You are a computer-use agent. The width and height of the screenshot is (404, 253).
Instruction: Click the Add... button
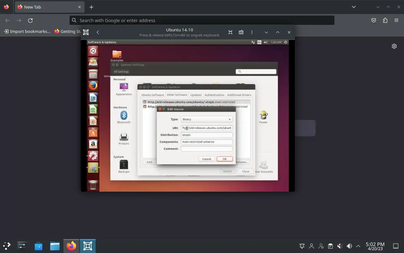pos(150,162)
